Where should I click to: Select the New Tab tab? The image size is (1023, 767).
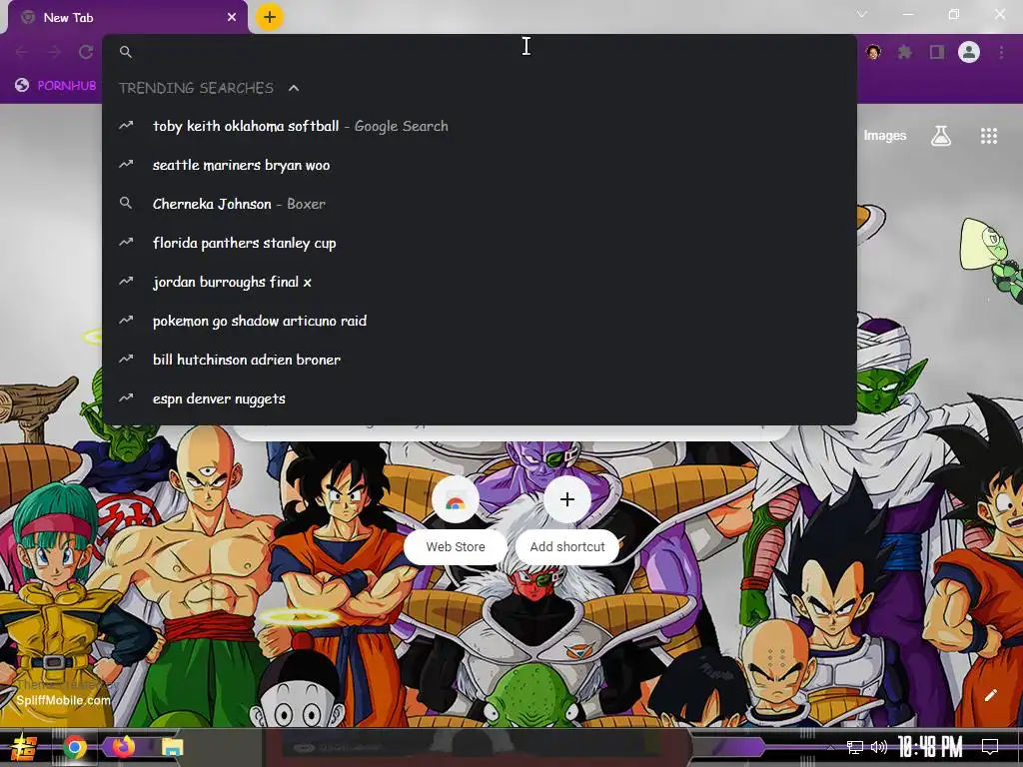tap(129, 18)
